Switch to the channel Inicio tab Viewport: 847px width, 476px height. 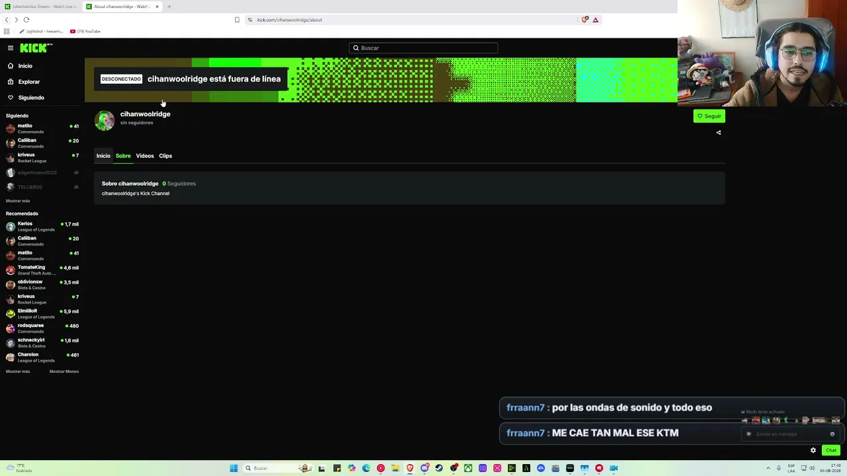tap(103, 156)
